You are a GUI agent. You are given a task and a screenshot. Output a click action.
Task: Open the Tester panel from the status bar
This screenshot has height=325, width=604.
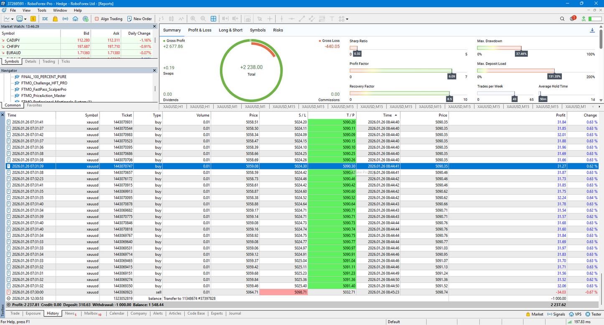tap(593, 314)
